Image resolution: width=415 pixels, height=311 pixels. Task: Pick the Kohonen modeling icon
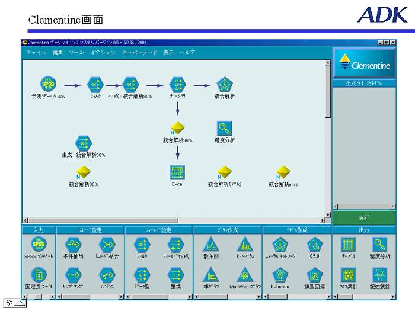click(x=280, y=275)
